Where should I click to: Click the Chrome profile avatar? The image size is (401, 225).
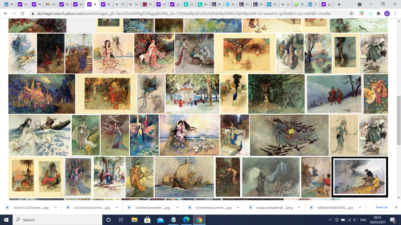387,13
